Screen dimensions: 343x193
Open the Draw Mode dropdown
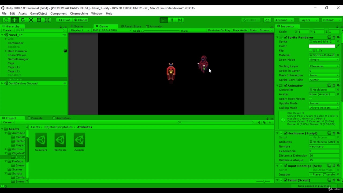click(324, 60)
